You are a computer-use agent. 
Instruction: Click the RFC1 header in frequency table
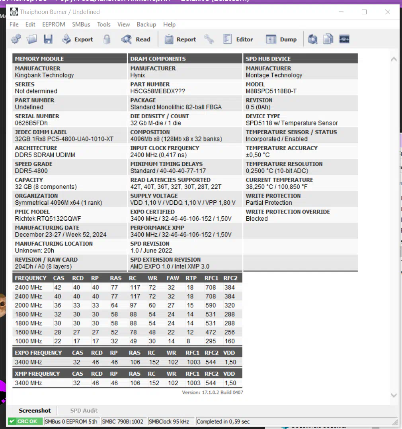pos(211,278)
